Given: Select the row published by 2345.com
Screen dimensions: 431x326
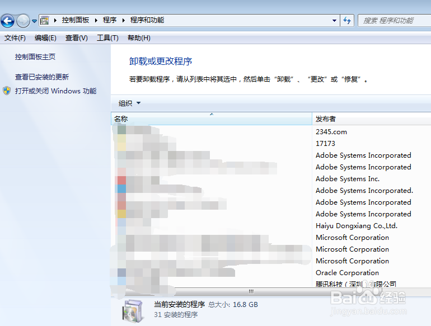Looking at the screenshot, I should tap(271, 132).
